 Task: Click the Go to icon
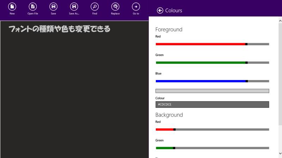coord(136,7)
